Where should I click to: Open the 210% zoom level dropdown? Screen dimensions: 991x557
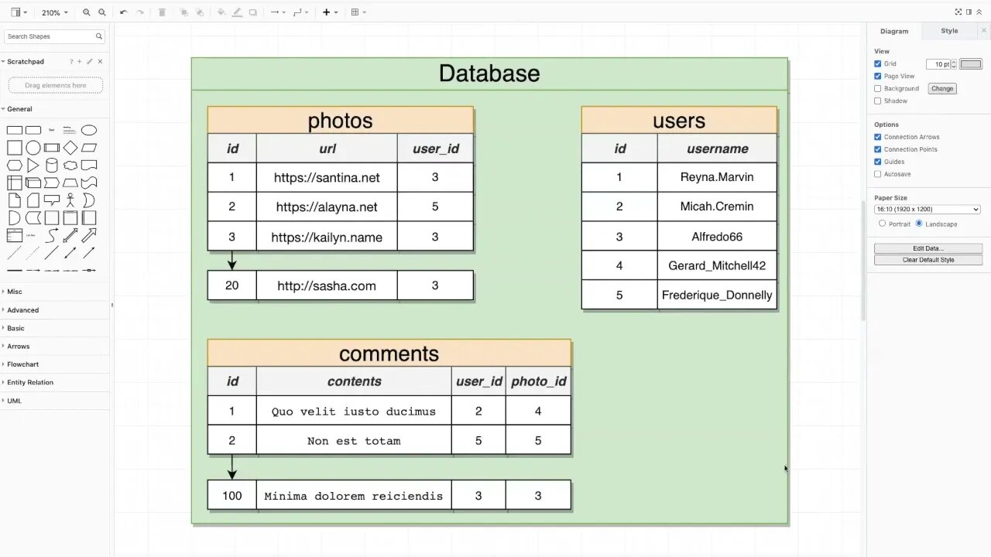click(x=54, y=12)
